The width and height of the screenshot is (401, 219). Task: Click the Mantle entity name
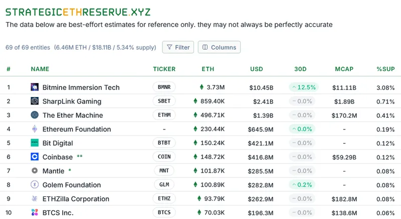pos(53,171)
